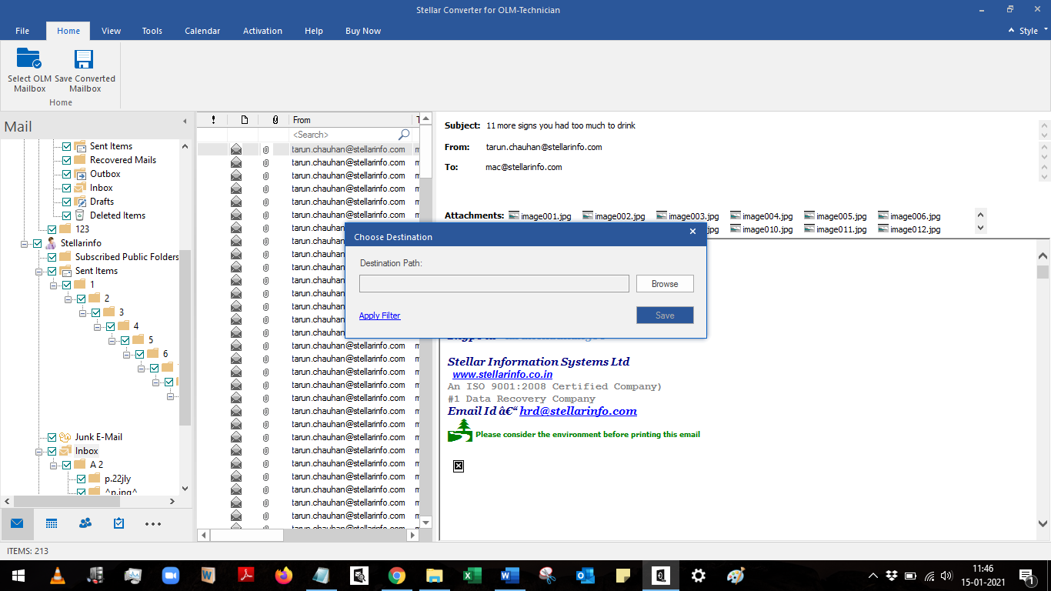Show more navigation options ellipsis
Image resolution: width=1051 pixels, height=591 pixels.
(x=153, y=524)
